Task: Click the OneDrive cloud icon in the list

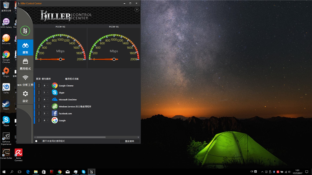Action: tap(55, 99)
